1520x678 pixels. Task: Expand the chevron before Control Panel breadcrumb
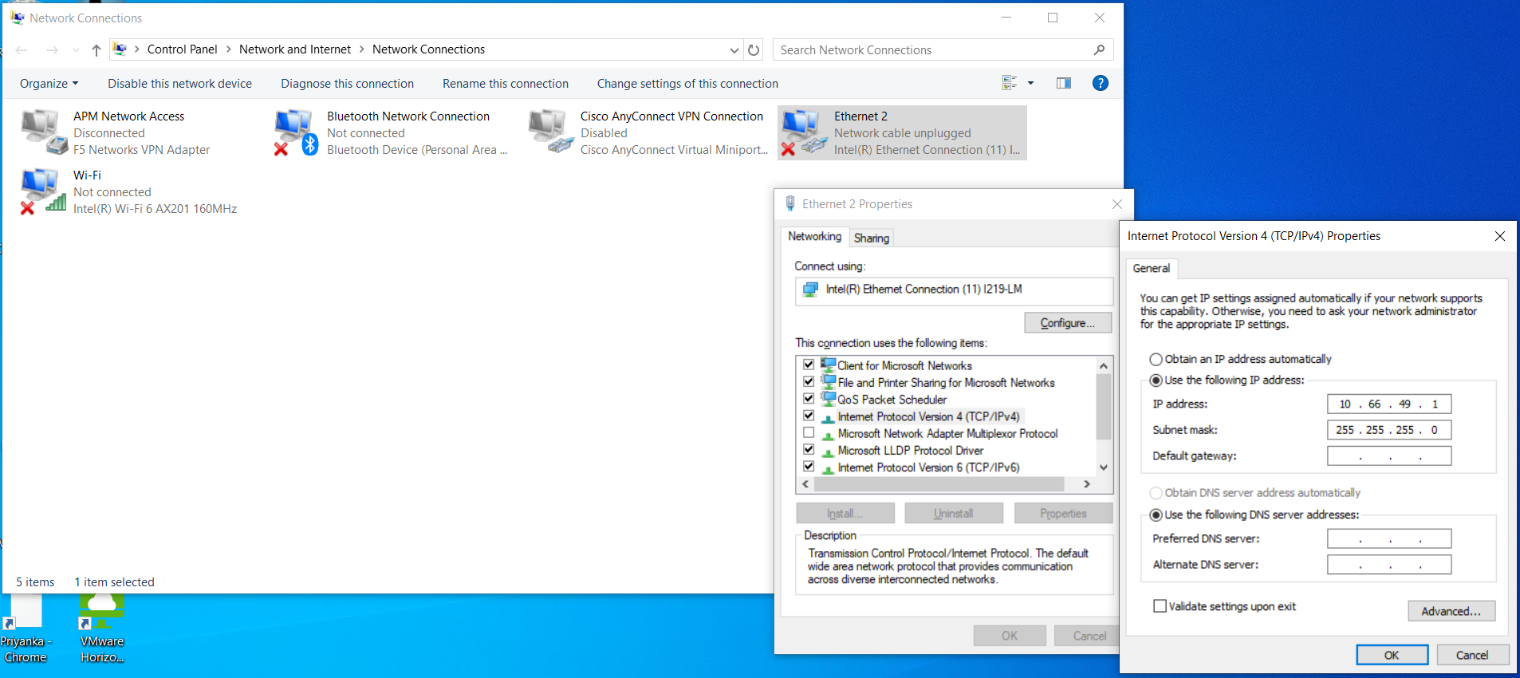click(x=137, y=49)
